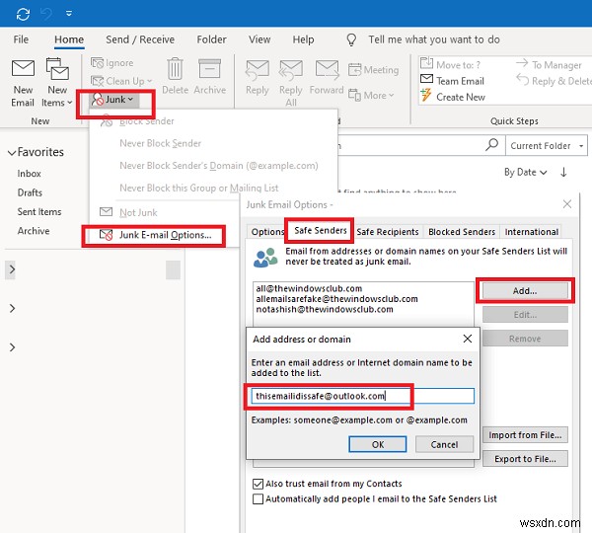
Task: Choose Never Block Sender's Domain entry
Action: pyautogui.click(x=219, y=166)
